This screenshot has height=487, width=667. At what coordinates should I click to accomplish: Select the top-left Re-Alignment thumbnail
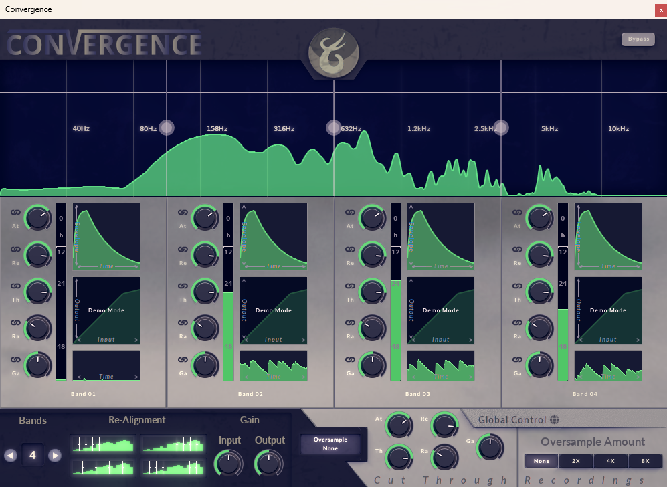[102, 444]
